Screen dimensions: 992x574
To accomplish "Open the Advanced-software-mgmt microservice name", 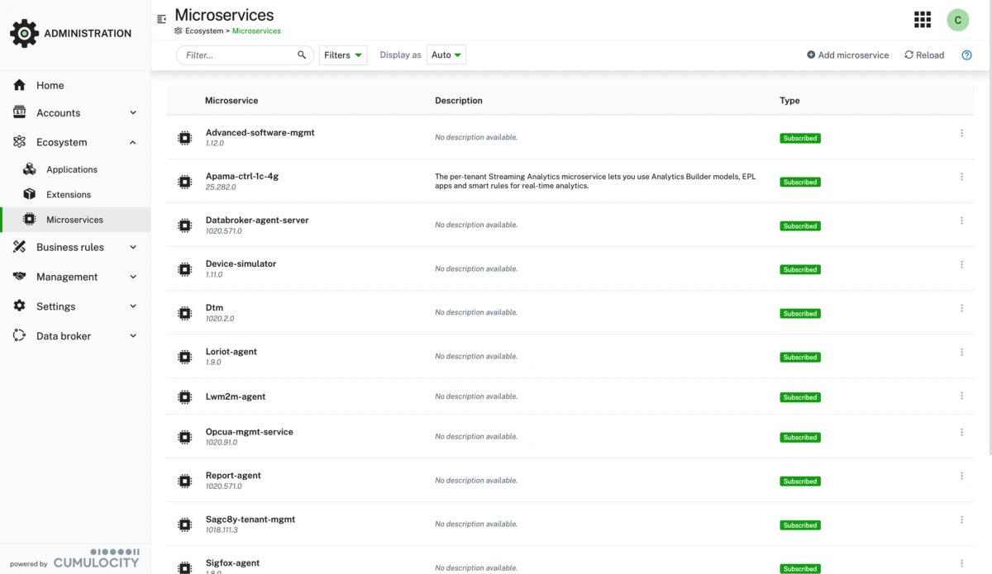I will pos(260,132).
